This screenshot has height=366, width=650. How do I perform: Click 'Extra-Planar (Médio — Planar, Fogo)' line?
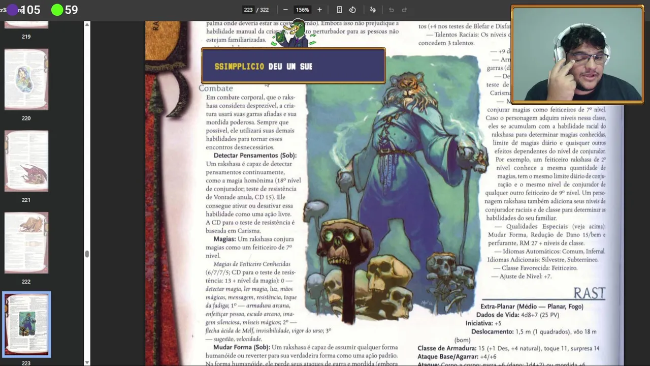(x=532, y=307)
